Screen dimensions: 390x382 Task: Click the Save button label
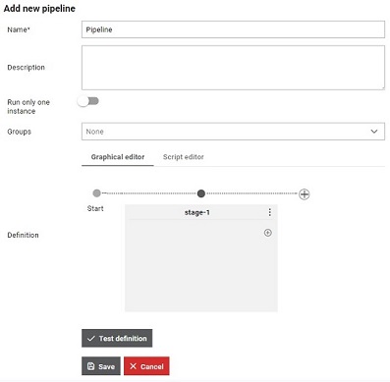click(x=107, y=366)
